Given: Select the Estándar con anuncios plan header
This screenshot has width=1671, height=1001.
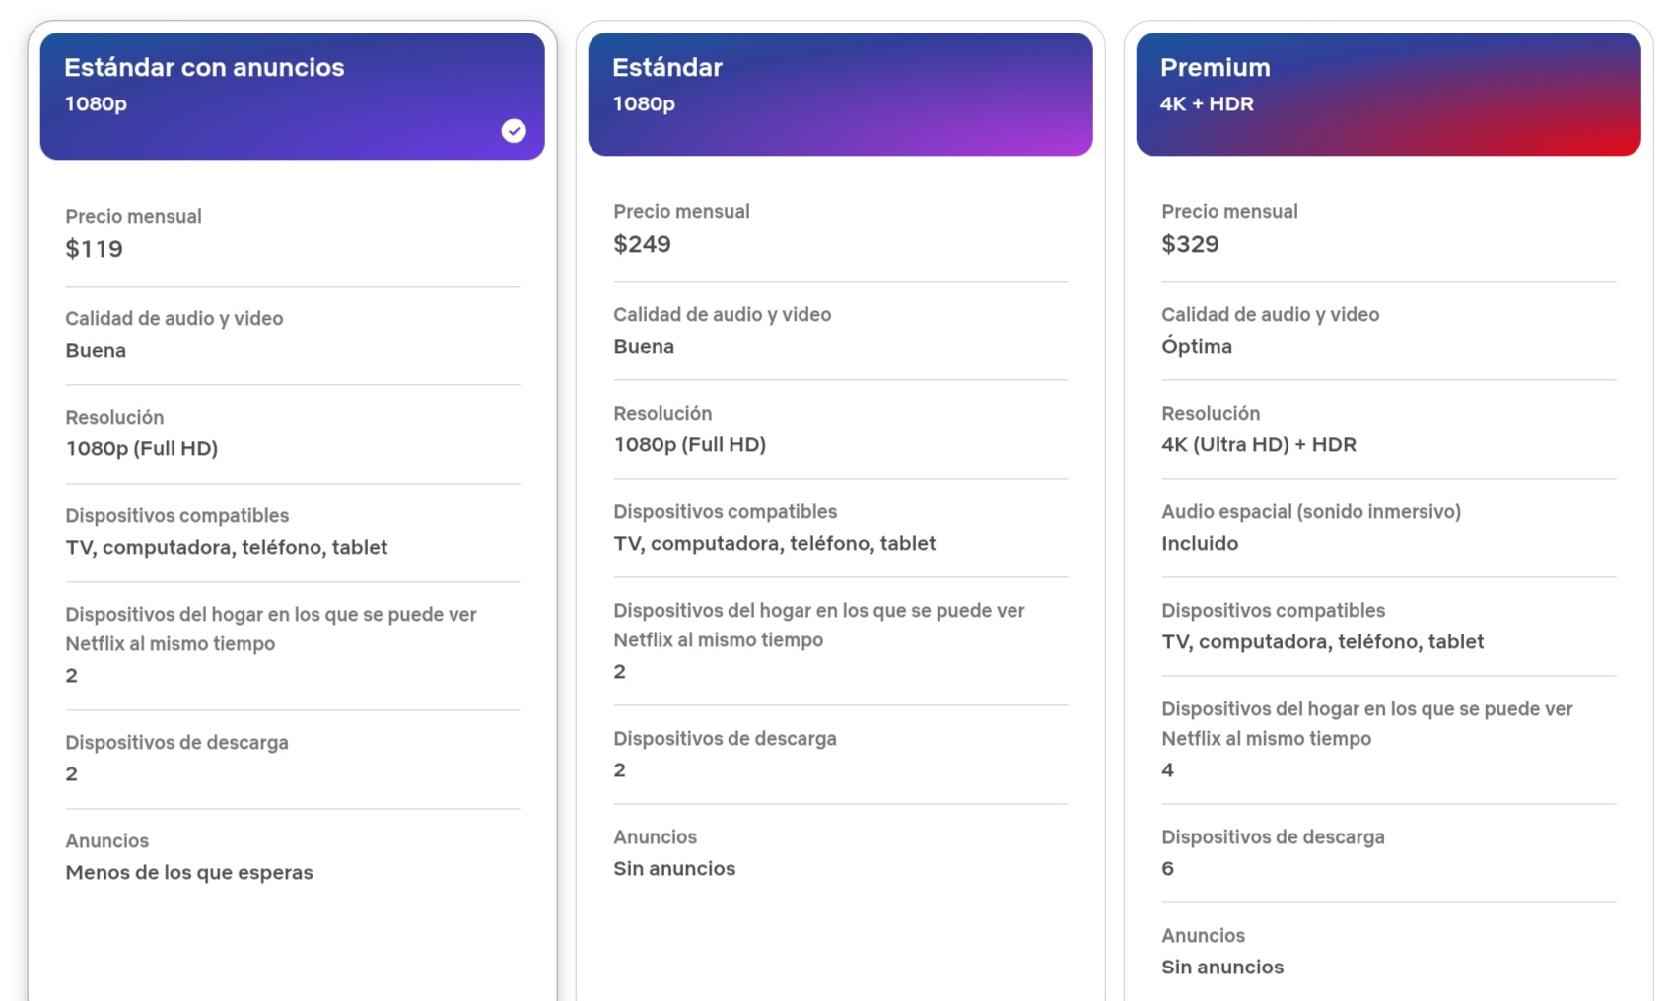Looking at the screenshot, I should [x=292, y=96].
